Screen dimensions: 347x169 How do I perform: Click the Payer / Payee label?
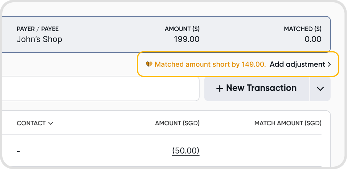coord(38,29)
